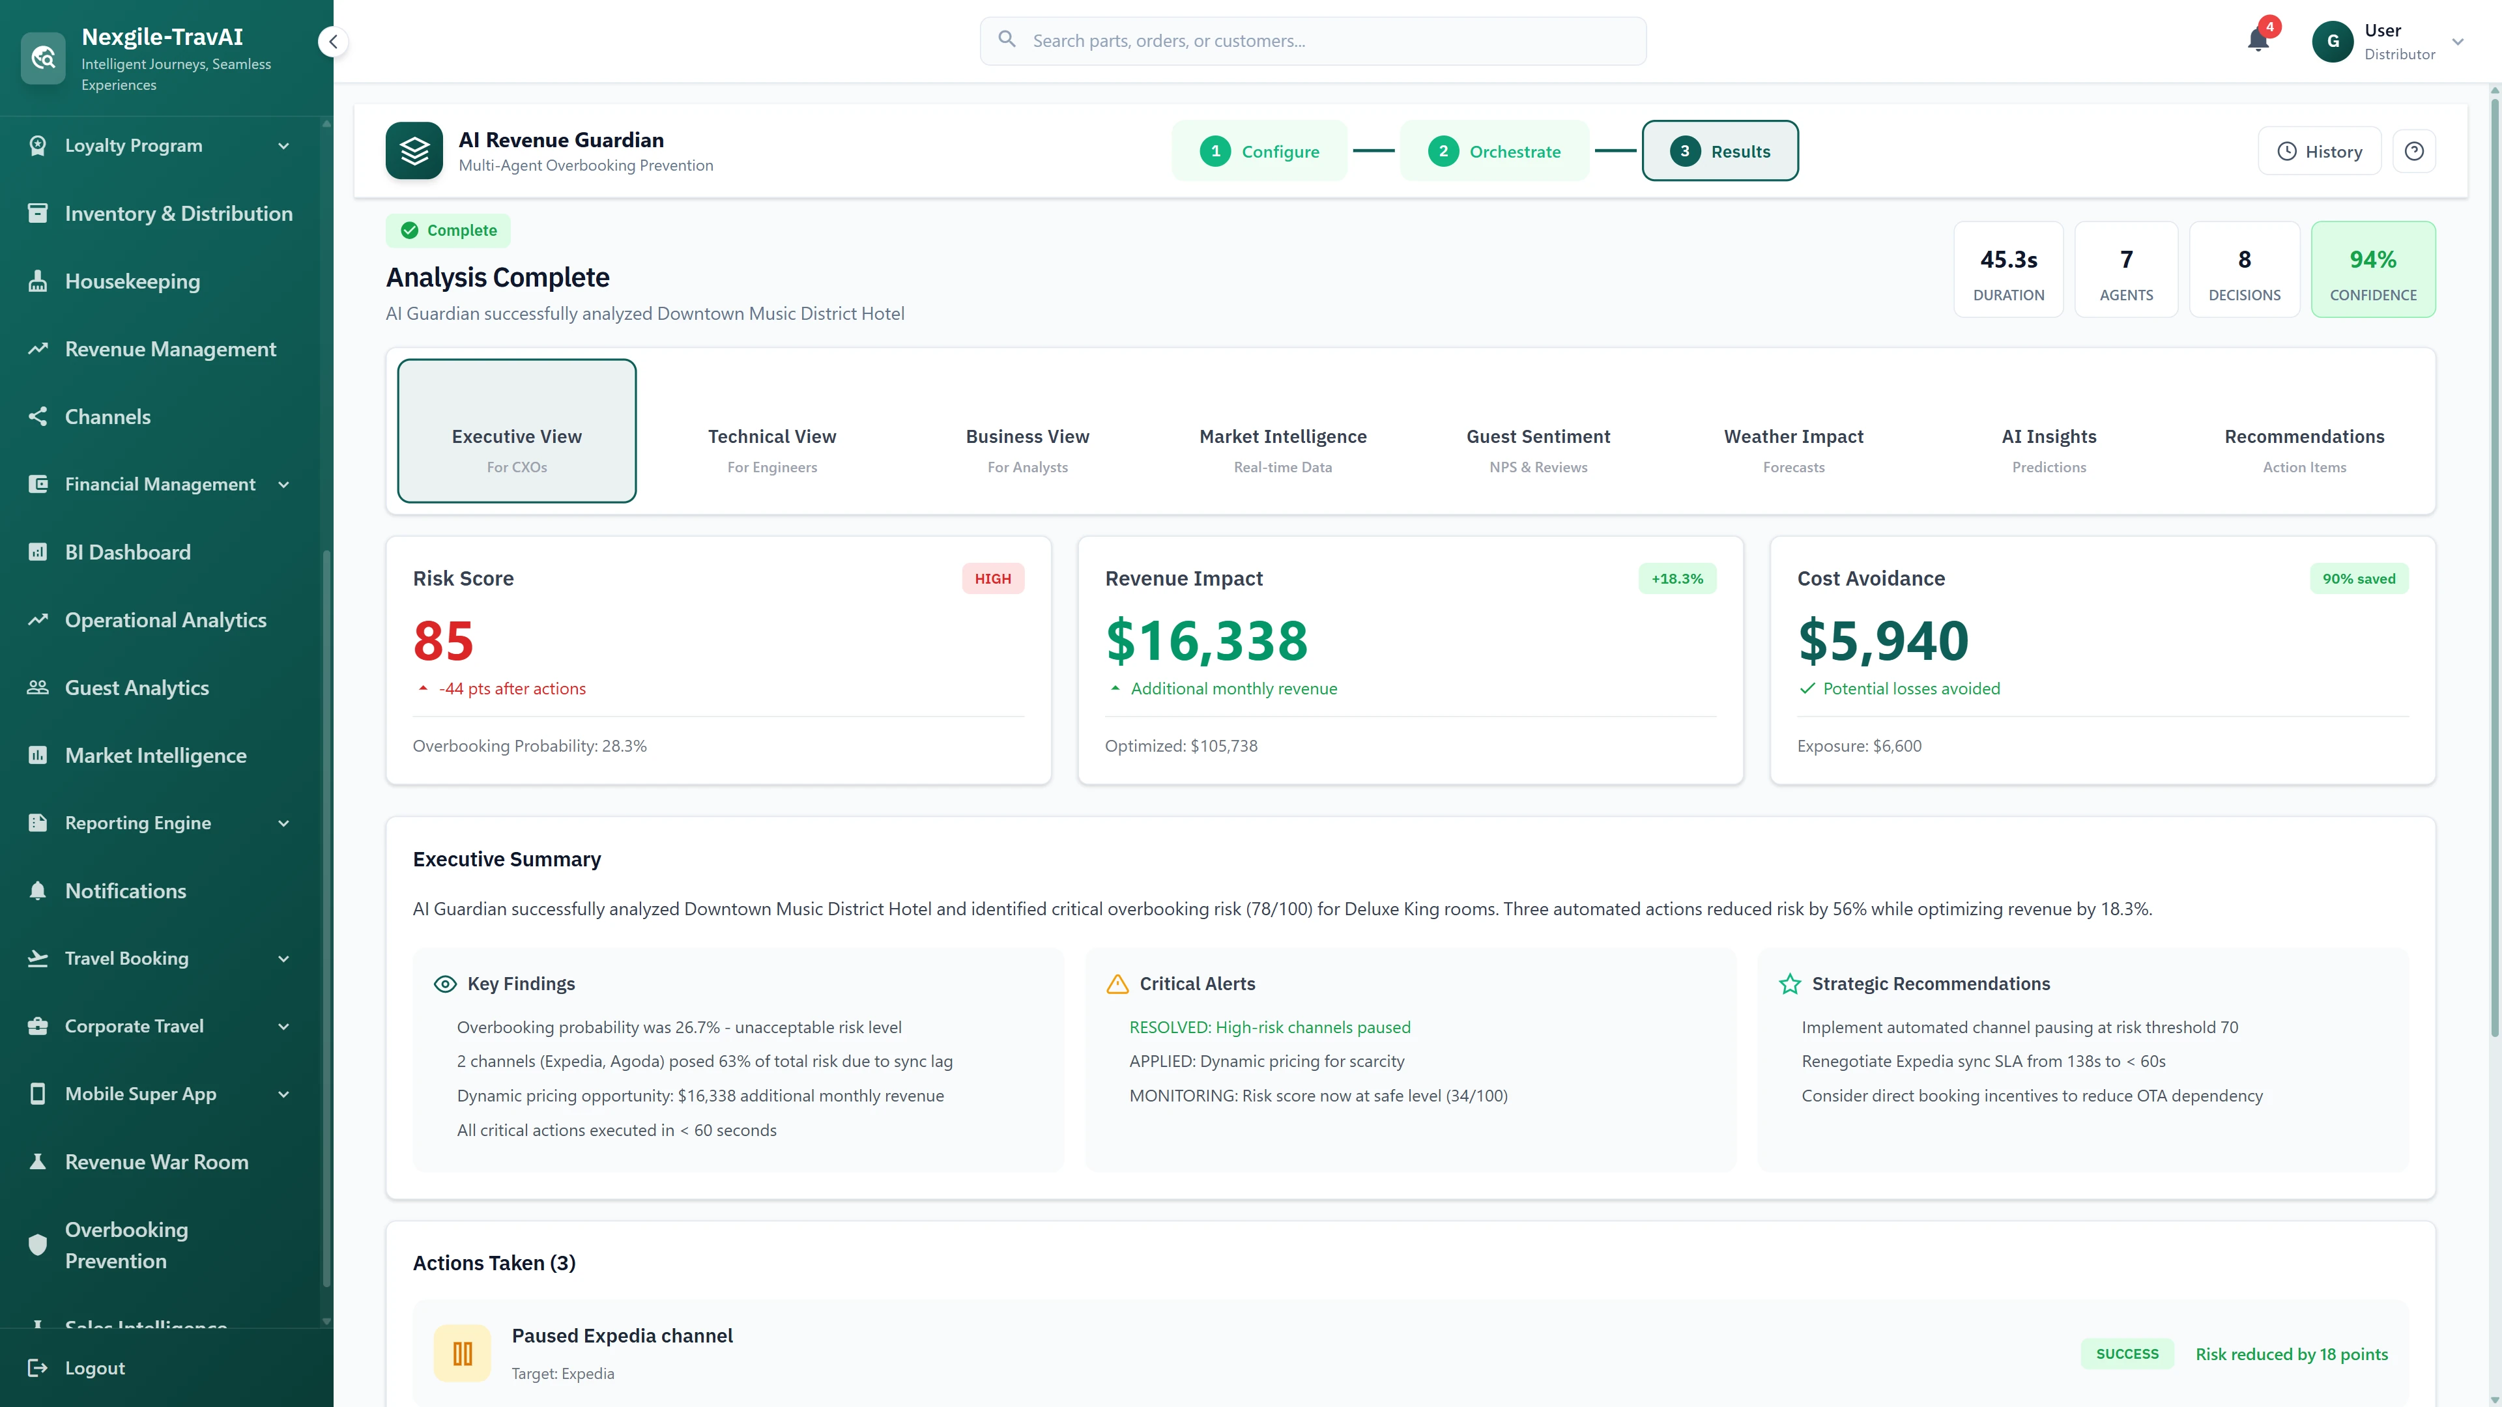
Task: Open the Notifications sidebar item
Action: tap(125, 890)
